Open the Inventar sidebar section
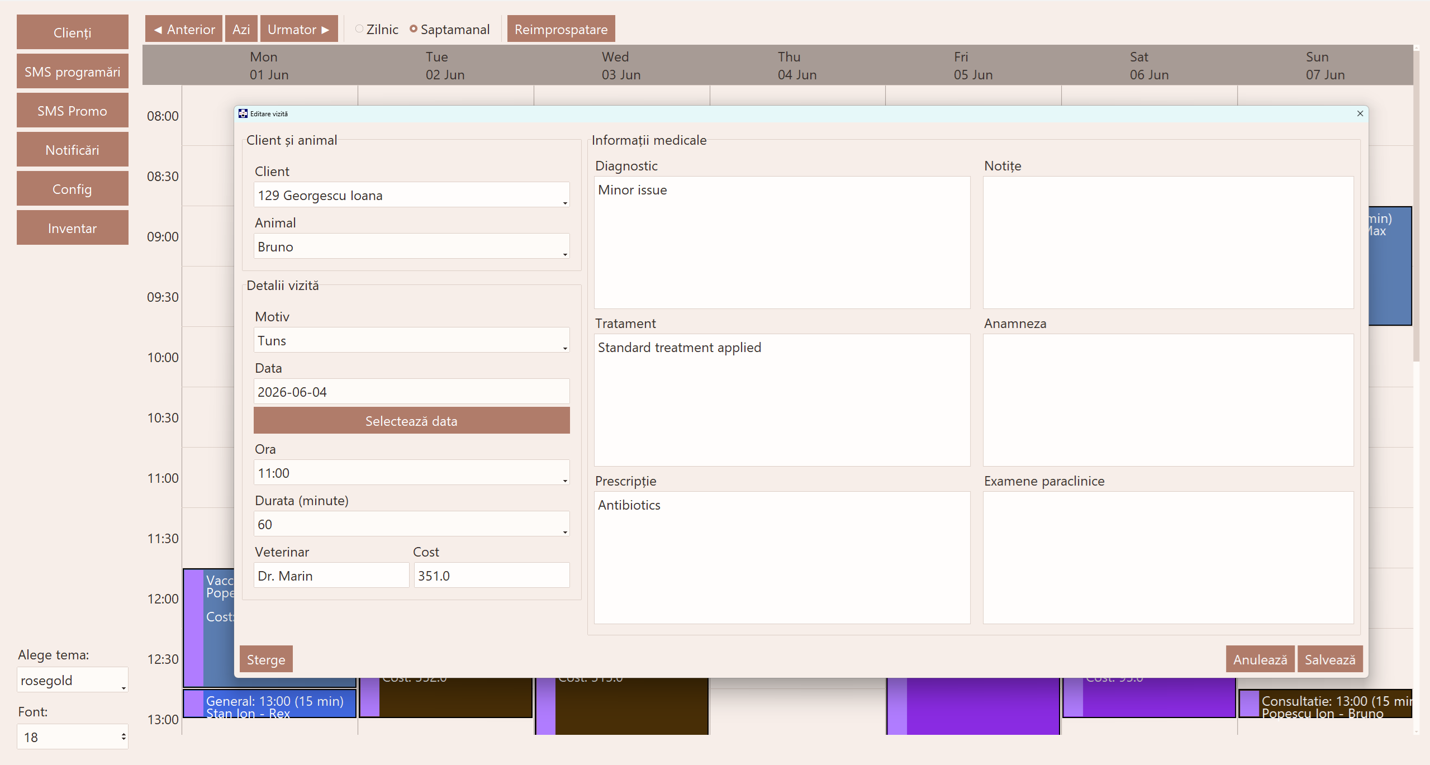The width and height of the screenshot is (1430, 765). click(x=73, y=228)
